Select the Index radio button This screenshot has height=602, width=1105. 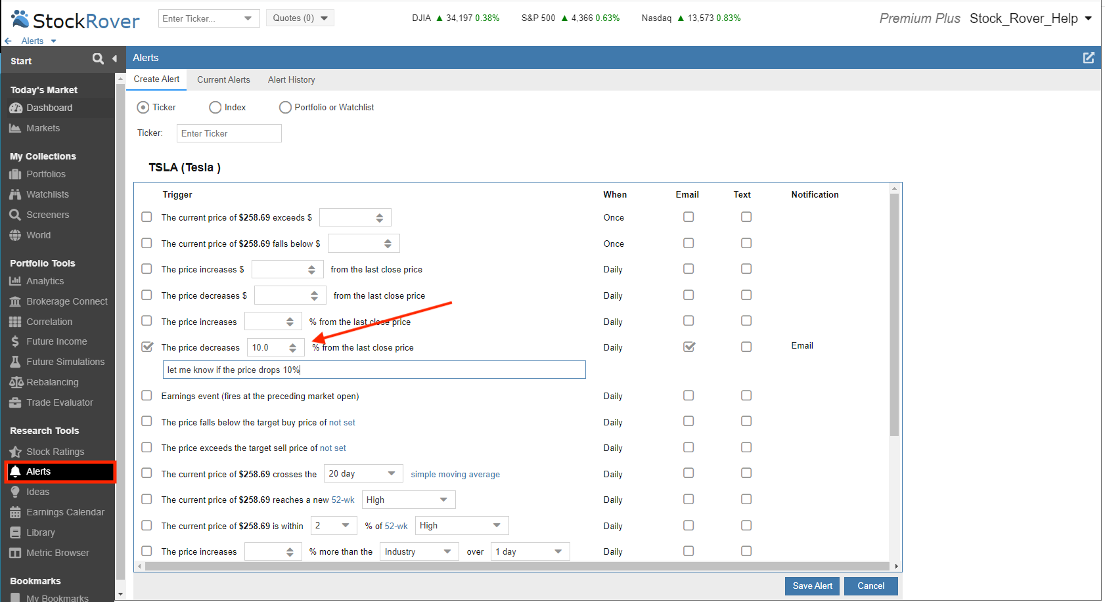[215, 107]
